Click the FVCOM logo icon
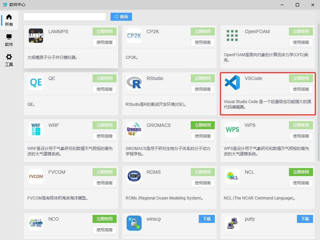This screenshot has height=240, width=320. 36,176
